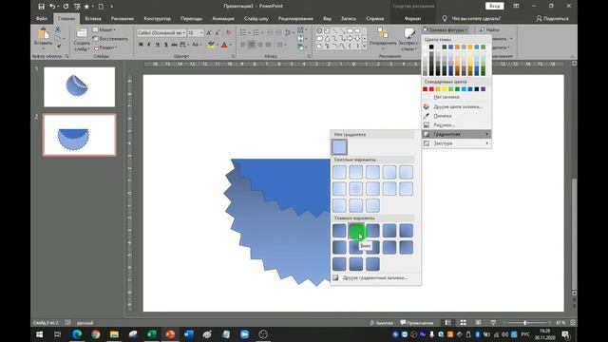Open Calibri font name dropdown
608x342 pixels.
[183, 33]
